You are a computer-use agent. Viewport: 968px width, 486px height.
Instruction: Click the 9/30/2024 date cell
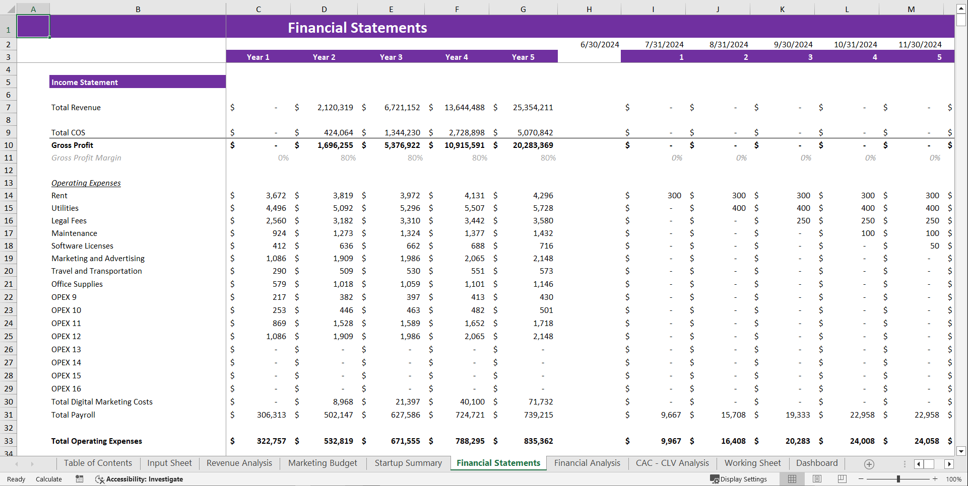793,44
